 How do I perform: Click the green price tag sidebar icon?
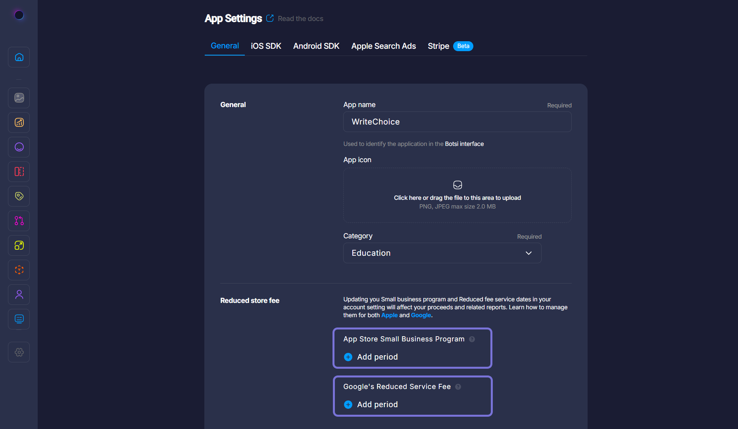point(19,196)
